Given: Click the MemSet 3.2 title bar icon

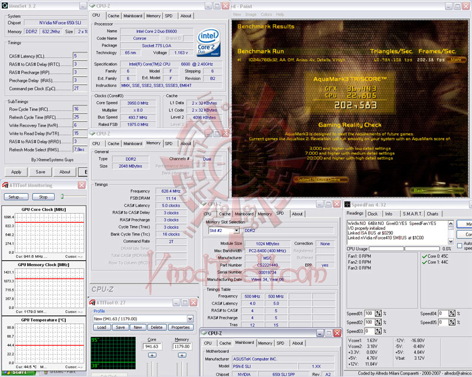Looking at the screenshot, I should (x=5, y=6).
